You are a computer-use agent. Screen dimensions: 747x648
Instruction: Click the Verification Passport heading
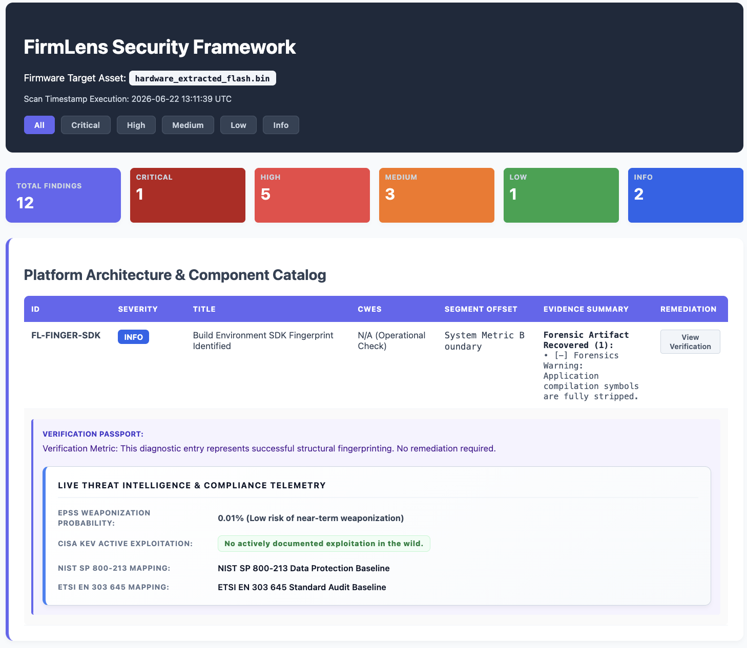click(93, 434)
